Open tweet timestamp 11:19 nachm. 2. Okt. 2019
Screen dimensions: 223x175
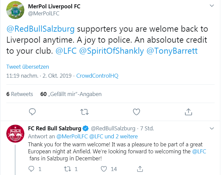(x=39, y=76)
